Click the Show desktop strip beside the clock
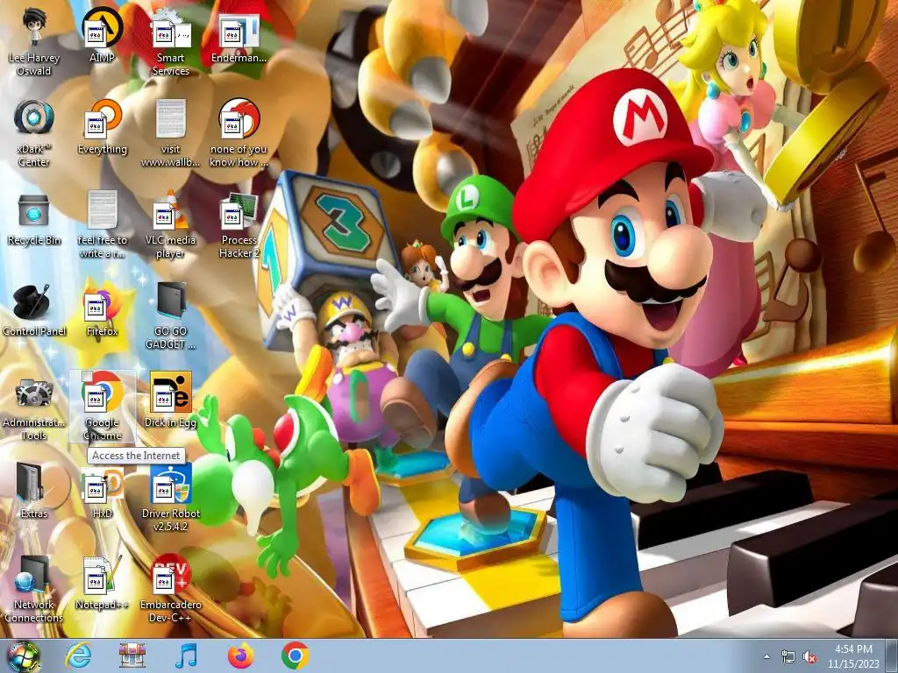This screenshot has width=898, height=673. pos(891,656)
